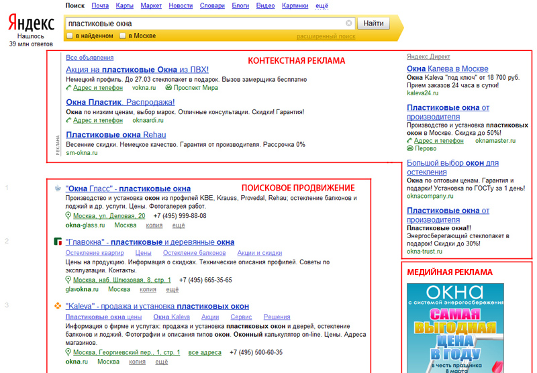The height and width of the screenshot is (373, 537).
Task: Open the 'Сервис' sitelink under Kaleva
Action: [x=241, y=317]
